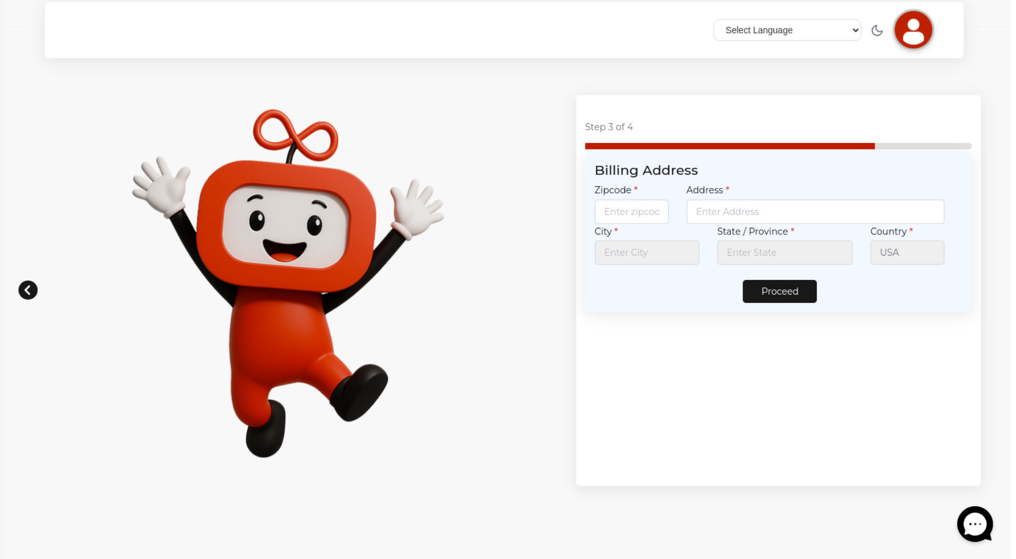Viewport: 1016px width, 559px height.
Task: Click the State / Province label
Action: (x=752, y=231)
